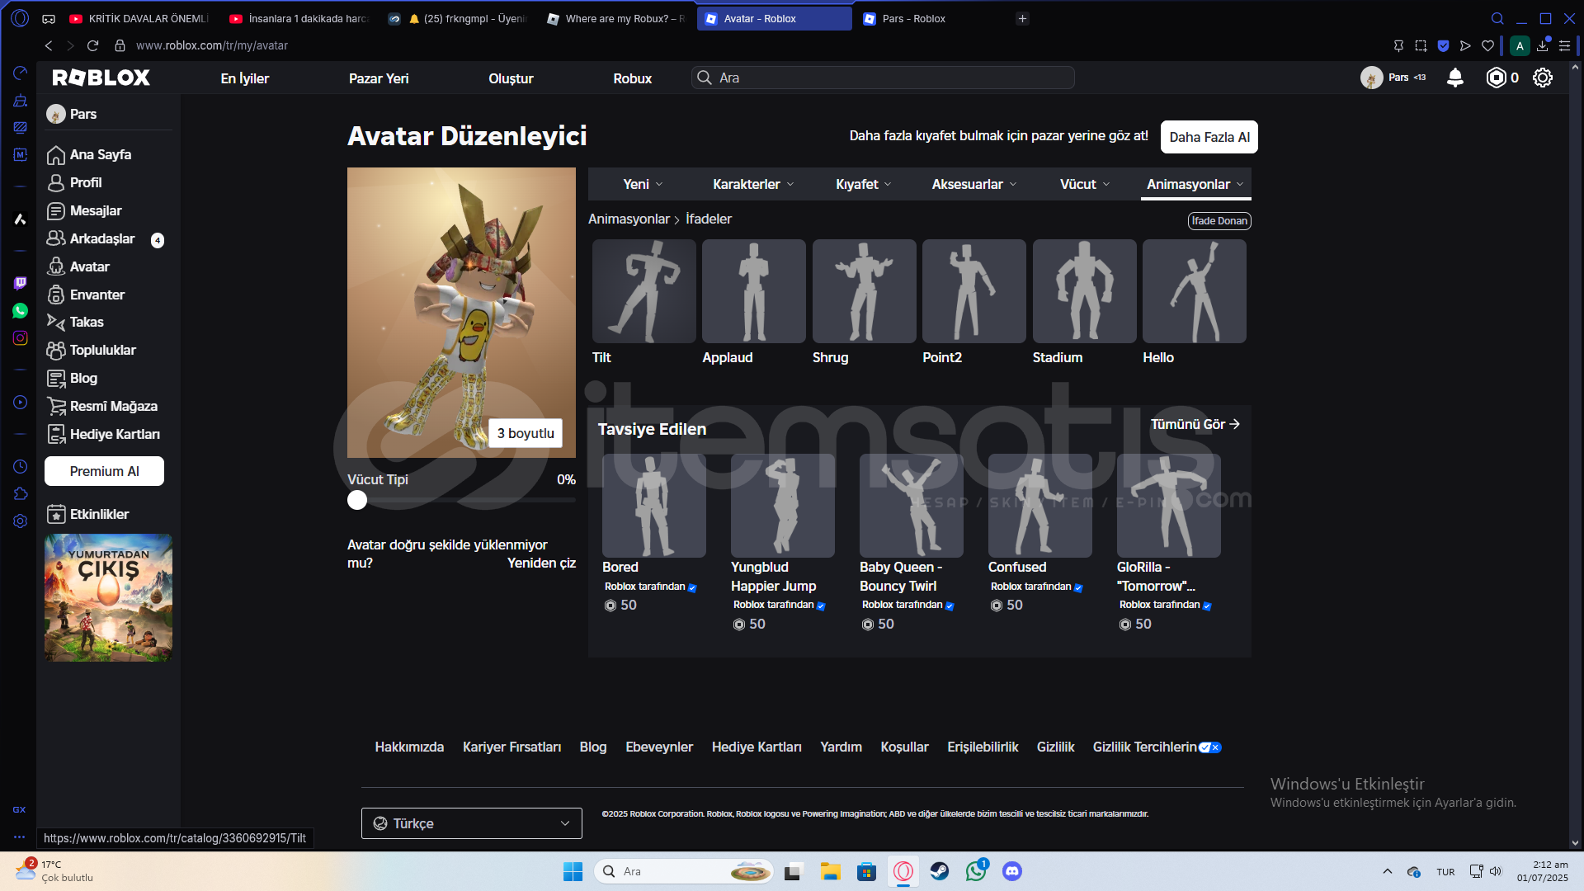The image size is (1584, 891).
Task: Open Instagram in Opera sidebar
Action: click(21, 338)
